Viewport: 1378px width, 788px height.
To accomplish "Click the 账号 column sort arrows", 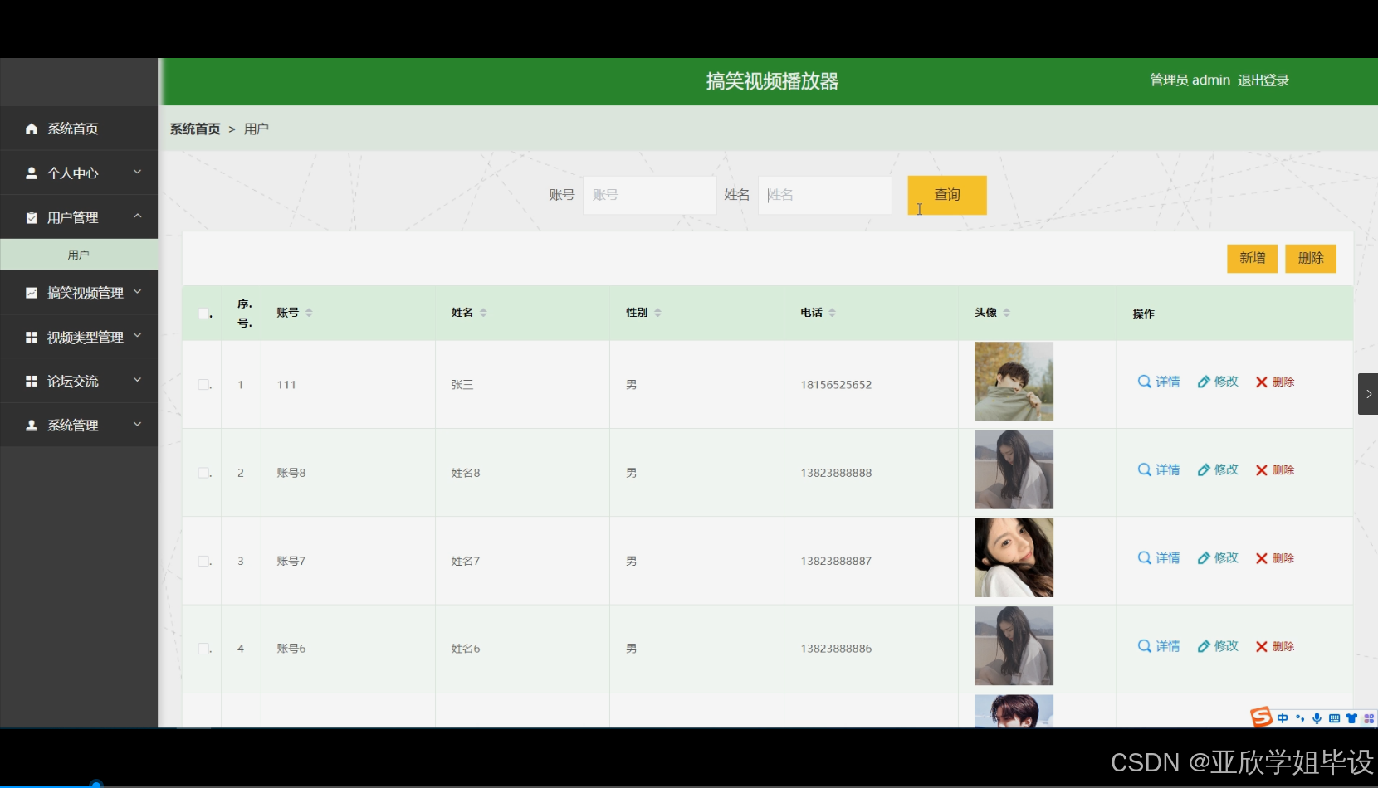I will click(309, 313).
